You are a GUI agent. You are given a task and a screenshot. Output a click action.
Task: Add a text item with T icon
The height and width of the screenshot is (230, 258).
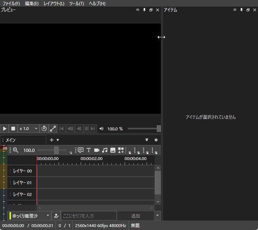[89, 150]
